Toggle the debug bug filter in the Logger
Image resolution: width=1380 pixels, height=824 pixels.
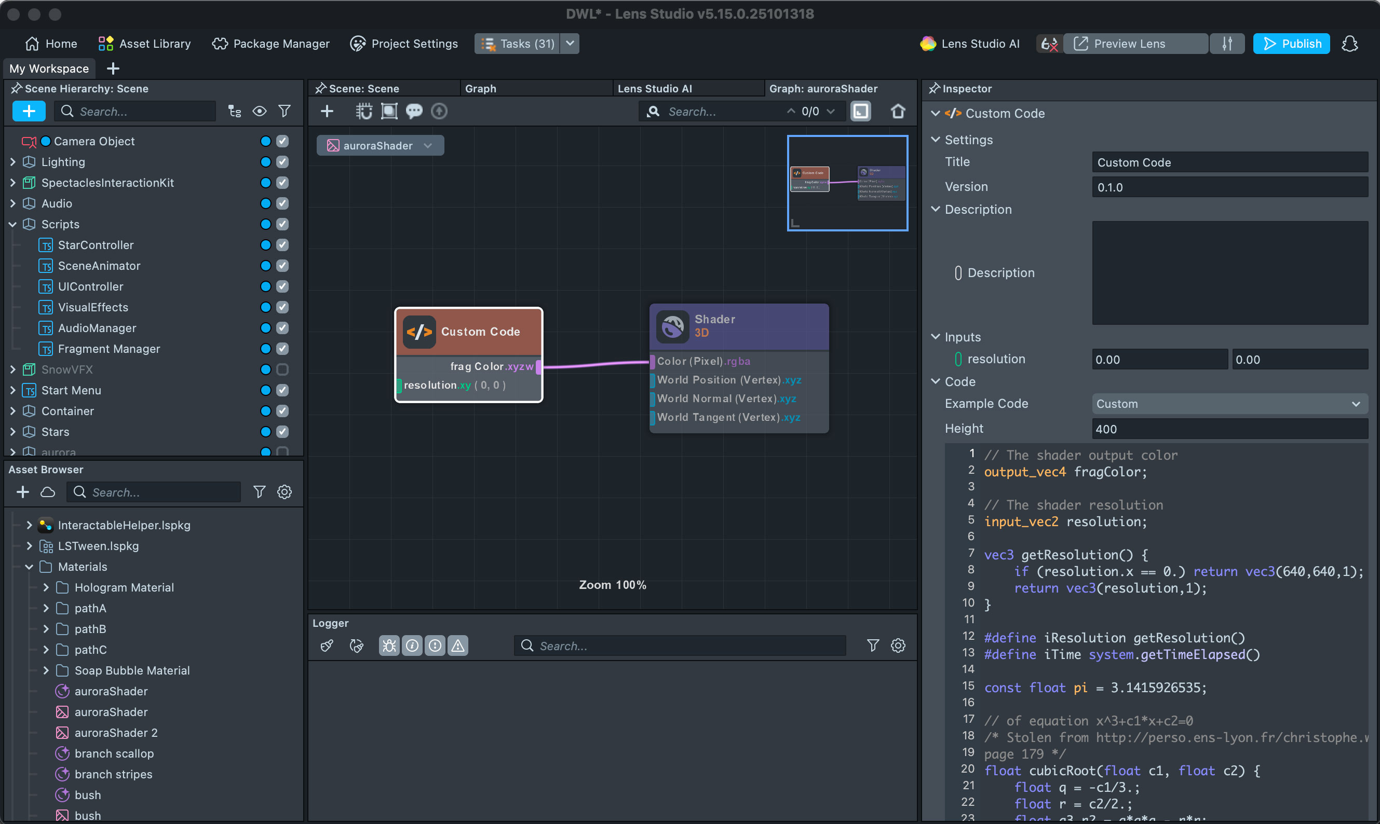click(389, 645)
